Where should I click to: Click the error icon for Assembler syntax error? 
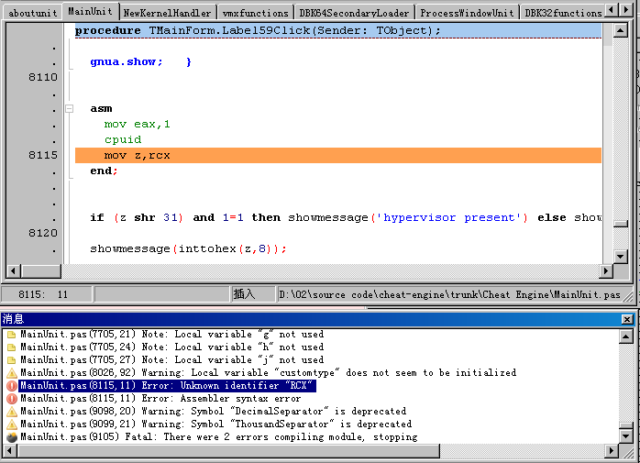click(x=12, y=399)
